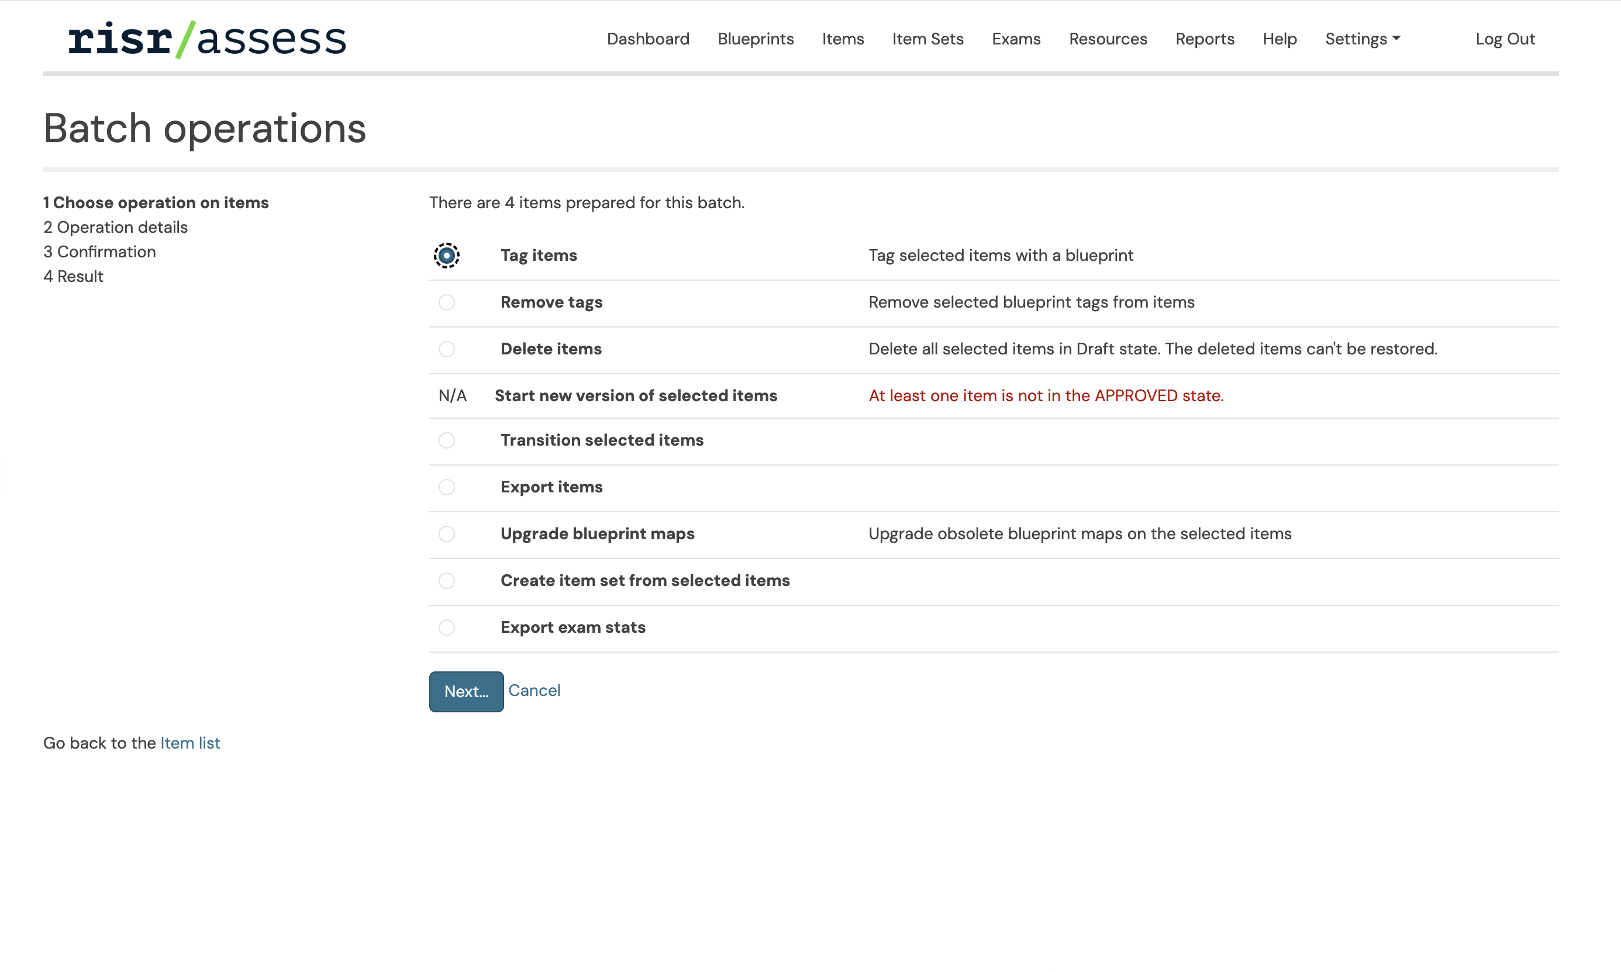Navigate to Item Sets
The image size is (1621, 972).
(x=927, y=39)
